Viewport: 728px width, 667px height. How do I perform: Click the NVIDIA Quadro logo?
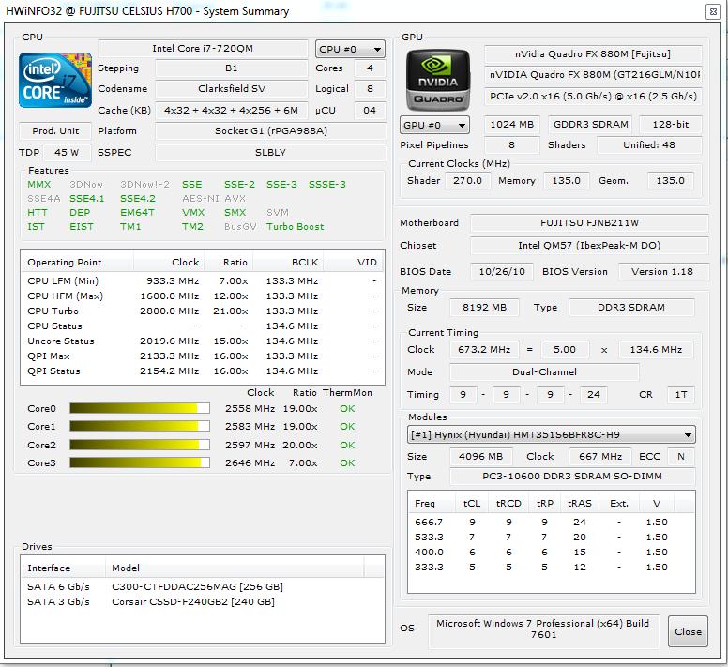[437, 80]
